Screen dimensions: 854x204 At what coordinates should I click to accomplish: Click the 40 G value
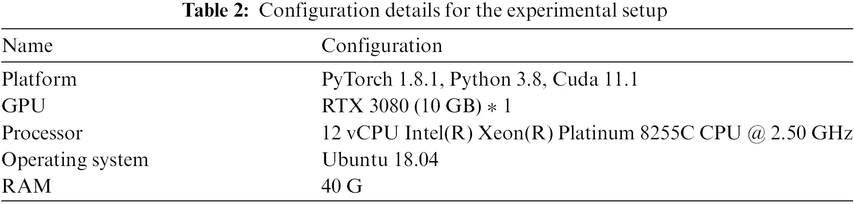tap(342, 187)
